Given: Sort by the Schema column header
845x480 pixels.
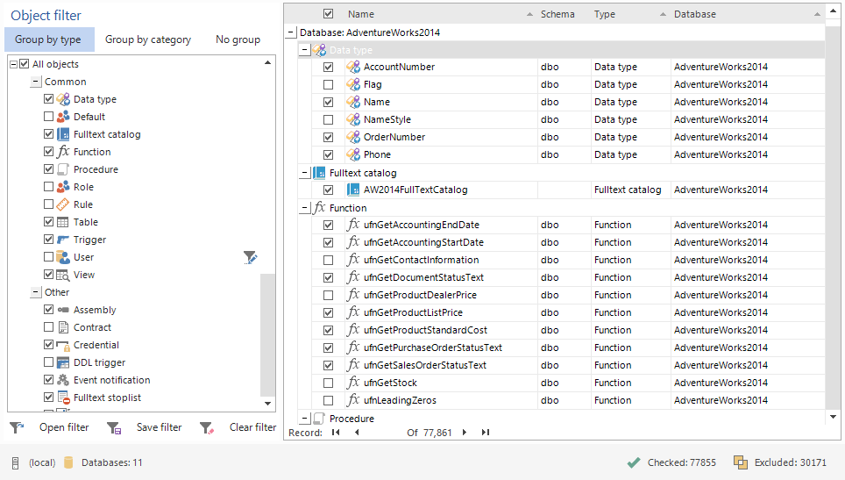Looking at the screenshot, I should 564,14.
